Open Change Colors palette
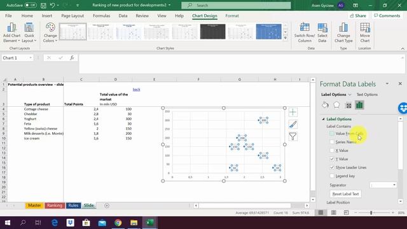407x229 pixels. click(x=50, y=32)
